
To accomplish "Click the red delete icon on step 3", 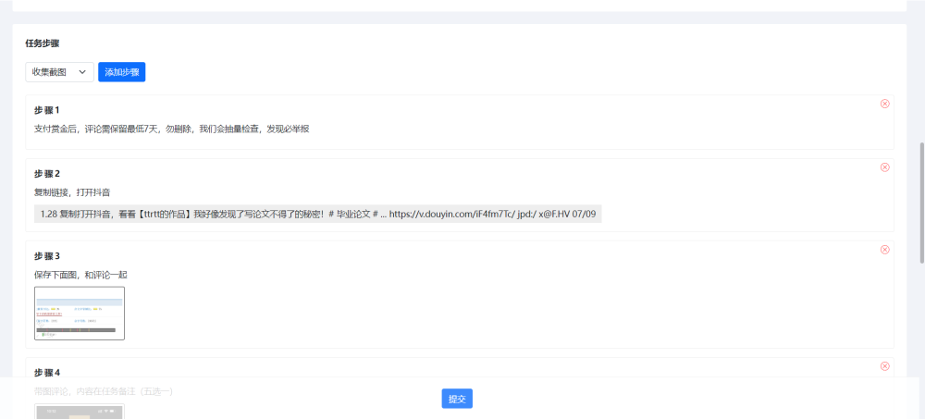I will (884, 250).
